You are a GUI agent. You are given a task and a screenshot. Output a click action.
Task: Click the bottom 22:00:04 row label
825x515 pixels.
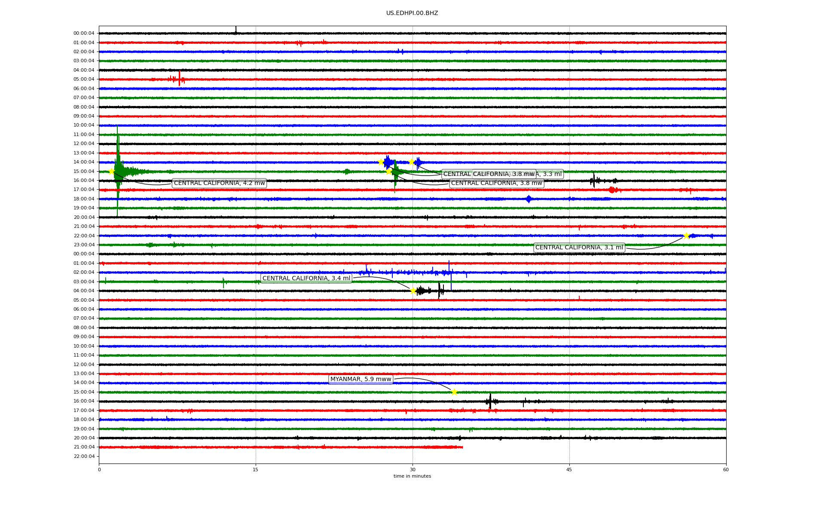(84, 457)
